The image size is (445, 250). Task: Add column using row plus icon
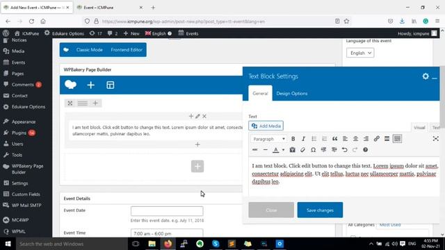(95, 103)
